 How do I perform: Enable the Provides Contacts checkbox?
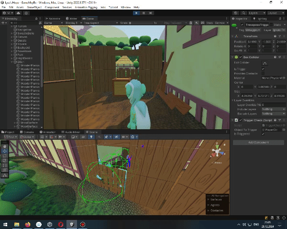point(263,73)
